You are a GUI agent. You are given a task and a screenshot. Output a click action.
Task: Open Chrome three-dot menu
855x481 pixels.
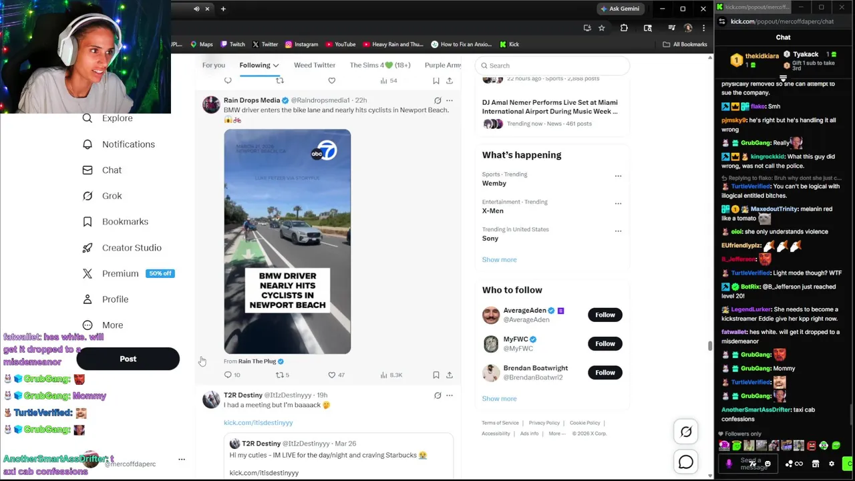[x=703, y=28]
